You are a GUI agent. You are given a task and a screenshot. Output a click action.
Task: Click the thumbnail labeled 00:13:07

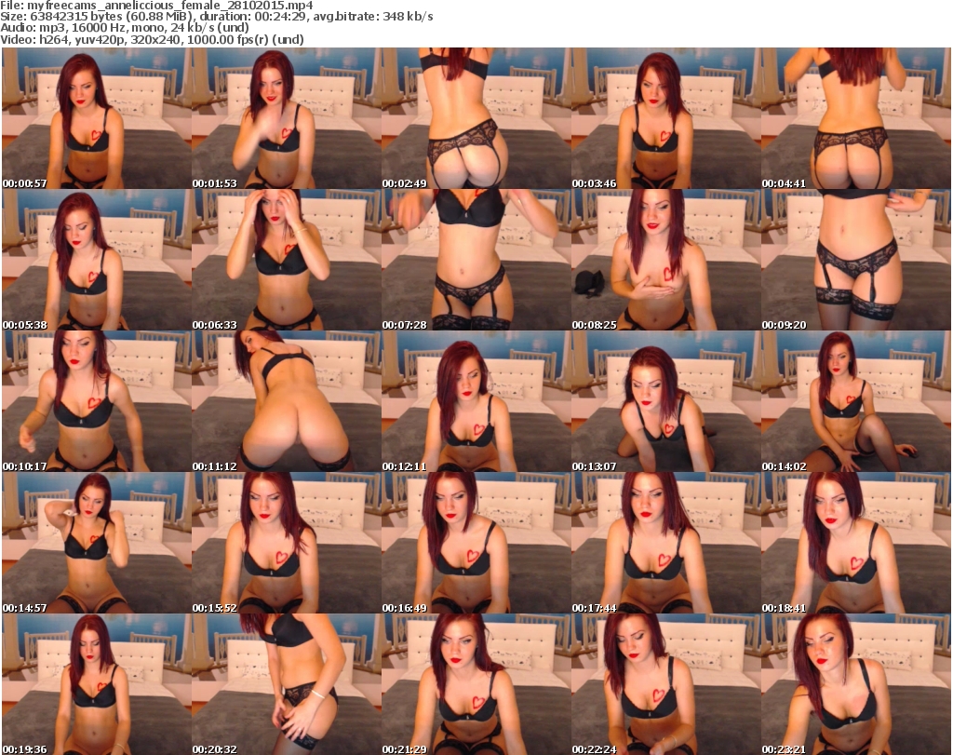pos(665,402)
